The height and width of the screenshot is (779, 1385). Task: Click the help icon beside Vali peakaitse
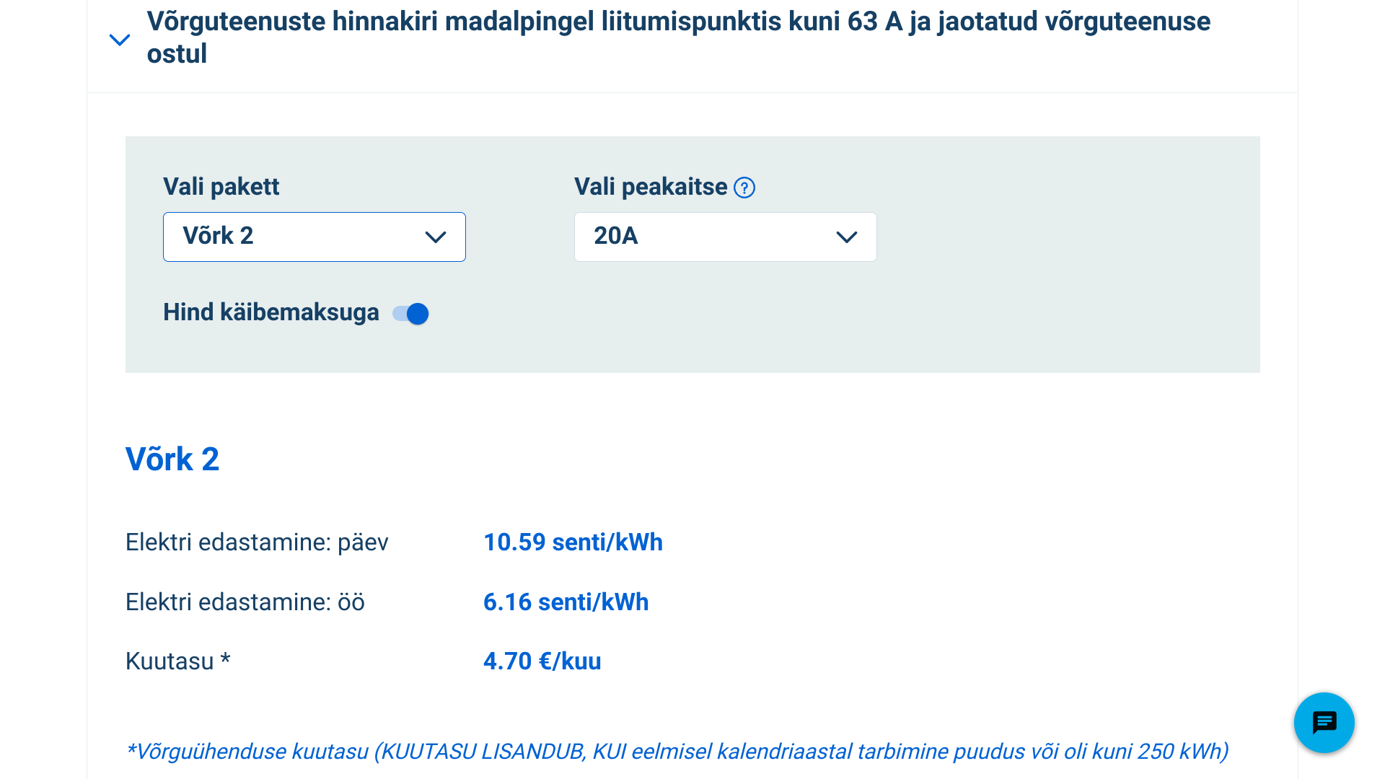click(x=744, y=188)
